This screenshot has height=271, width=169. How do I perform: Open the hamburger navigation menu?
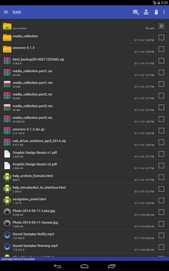pyautogui.click(x=6, y=12)
